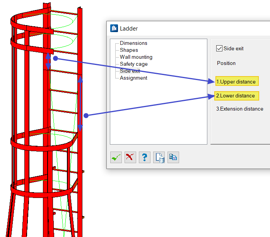
Task: Click the save-to-library document icon
Action: pyautogui.click(x=159, y=157)
